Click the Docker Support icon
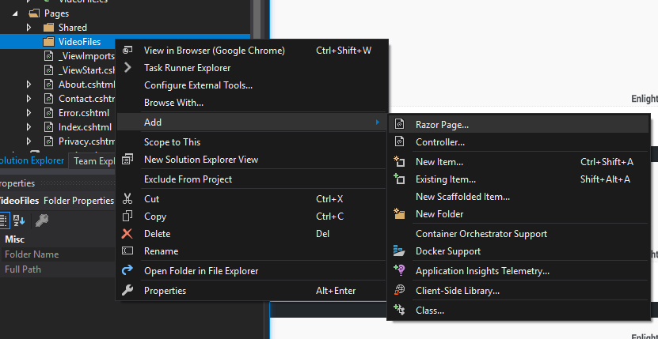The width and height of the screenshot is (658, 339). pyautogui.click(x=399, y=250)
